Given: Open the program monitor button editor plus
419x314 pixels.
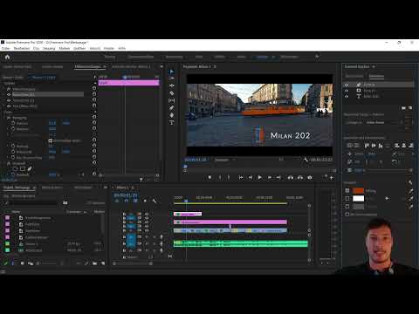Looking at the screenshot, I should pyautogui.click(x=332, y=178).
